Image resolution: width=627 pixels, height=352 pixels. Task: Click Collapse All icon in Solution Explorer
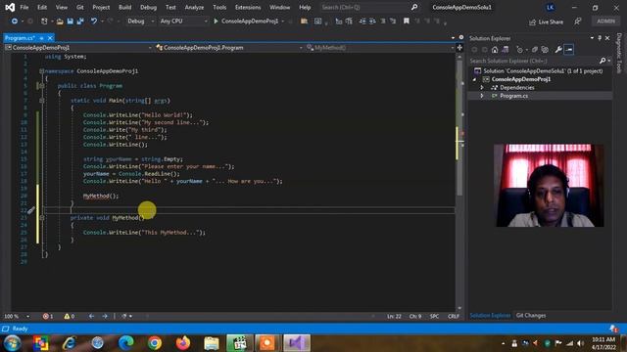click(535, 50)
